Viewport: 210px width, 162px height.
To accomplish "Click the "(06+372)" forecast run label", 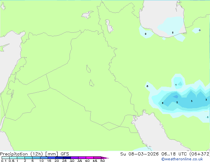I will point(199,154).
